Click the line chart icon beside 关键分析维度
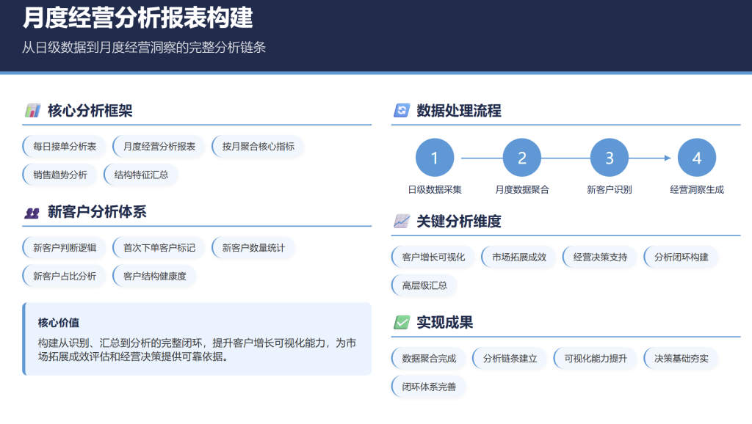Image resolution: width=752 pixels, height=424 pixels. tap(402, 222)
